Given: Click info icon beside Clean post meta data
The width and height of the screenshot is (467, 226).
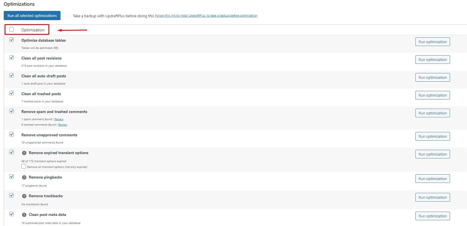Looking at the screenshot, I should pos(24,215).
